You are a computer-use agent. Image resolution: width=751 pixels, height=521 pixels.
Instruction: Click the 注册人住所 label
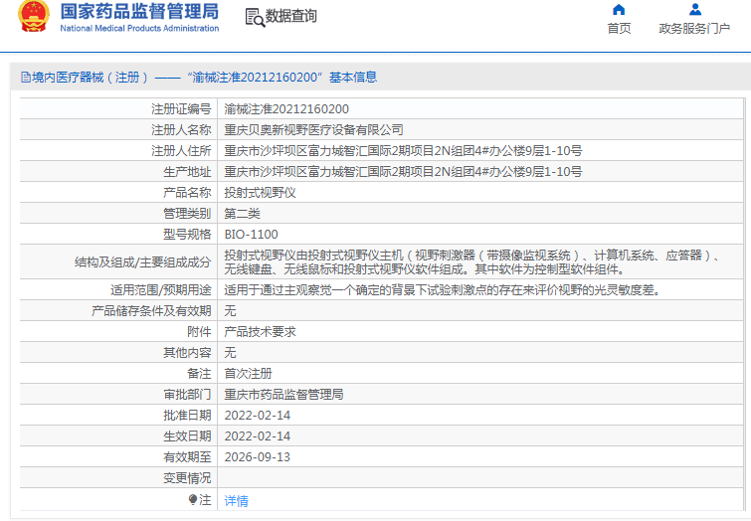(x=181, y=151)
